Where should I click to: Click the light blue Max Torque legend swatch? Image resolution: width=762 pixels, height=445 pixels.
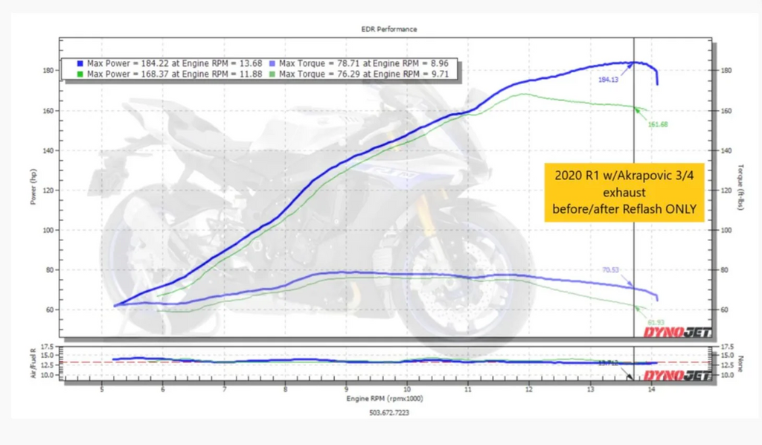click(271, 65)
